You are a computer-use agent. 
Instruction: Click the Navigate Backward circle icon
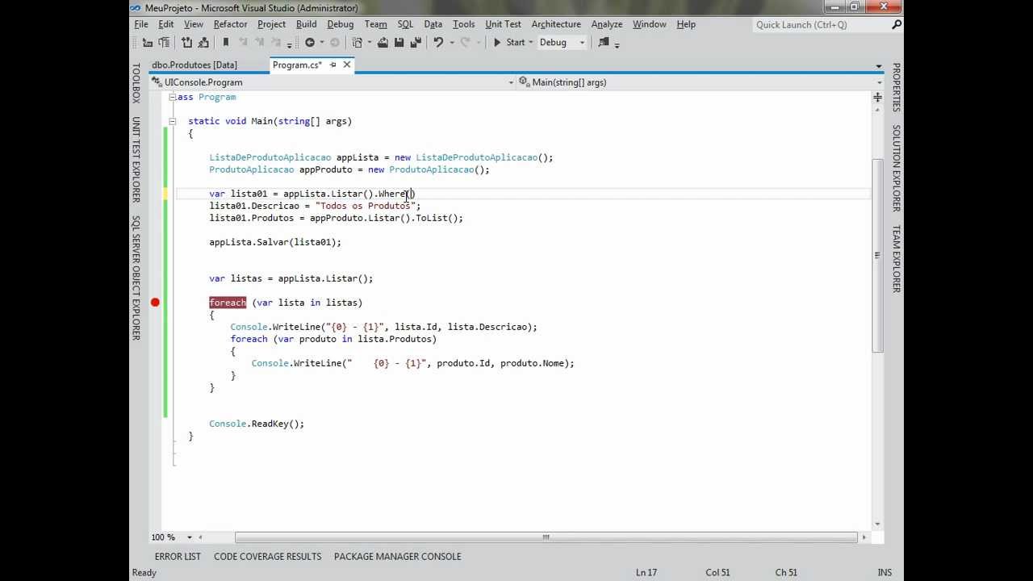310,42
